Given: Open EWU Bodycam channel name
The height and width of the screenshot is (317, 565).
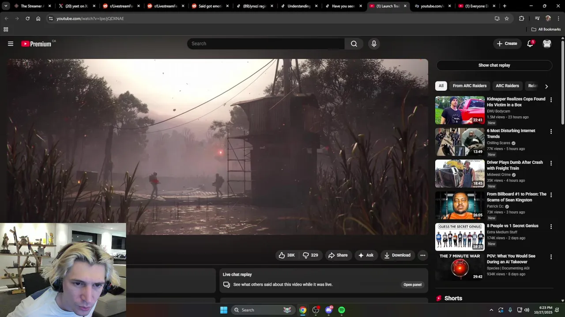Looking at the screenshot, I should click(498, 111).
